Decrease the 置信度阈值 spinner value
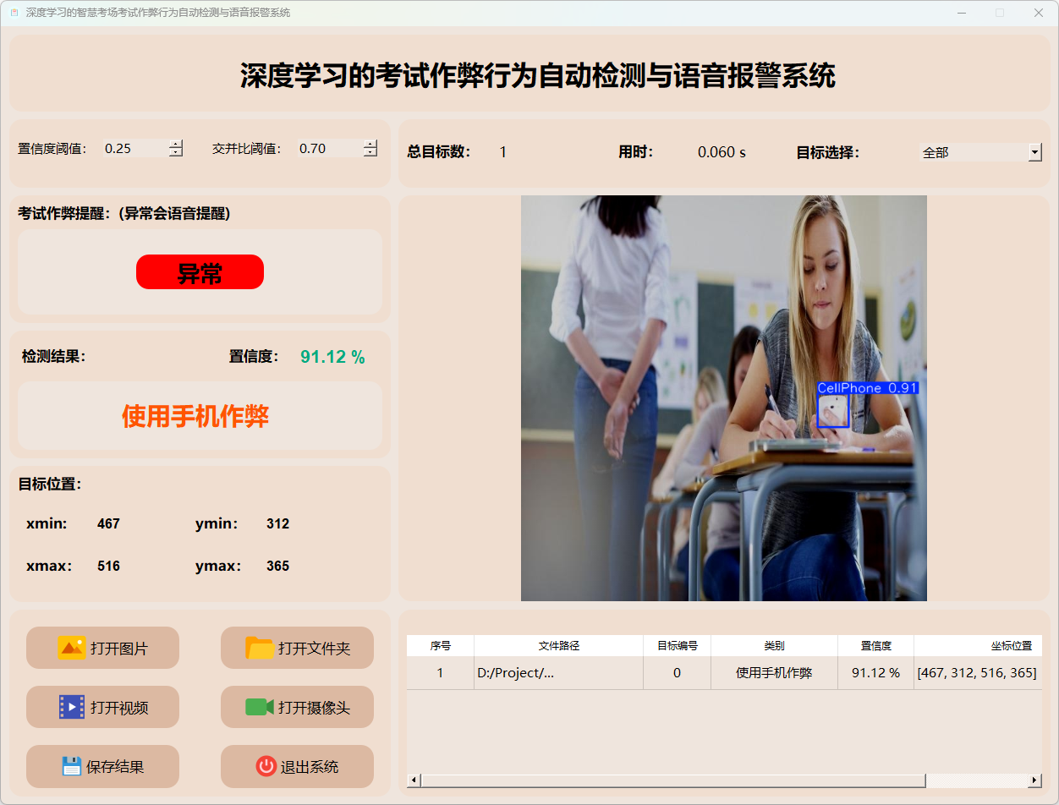 [x=175, y=152]
